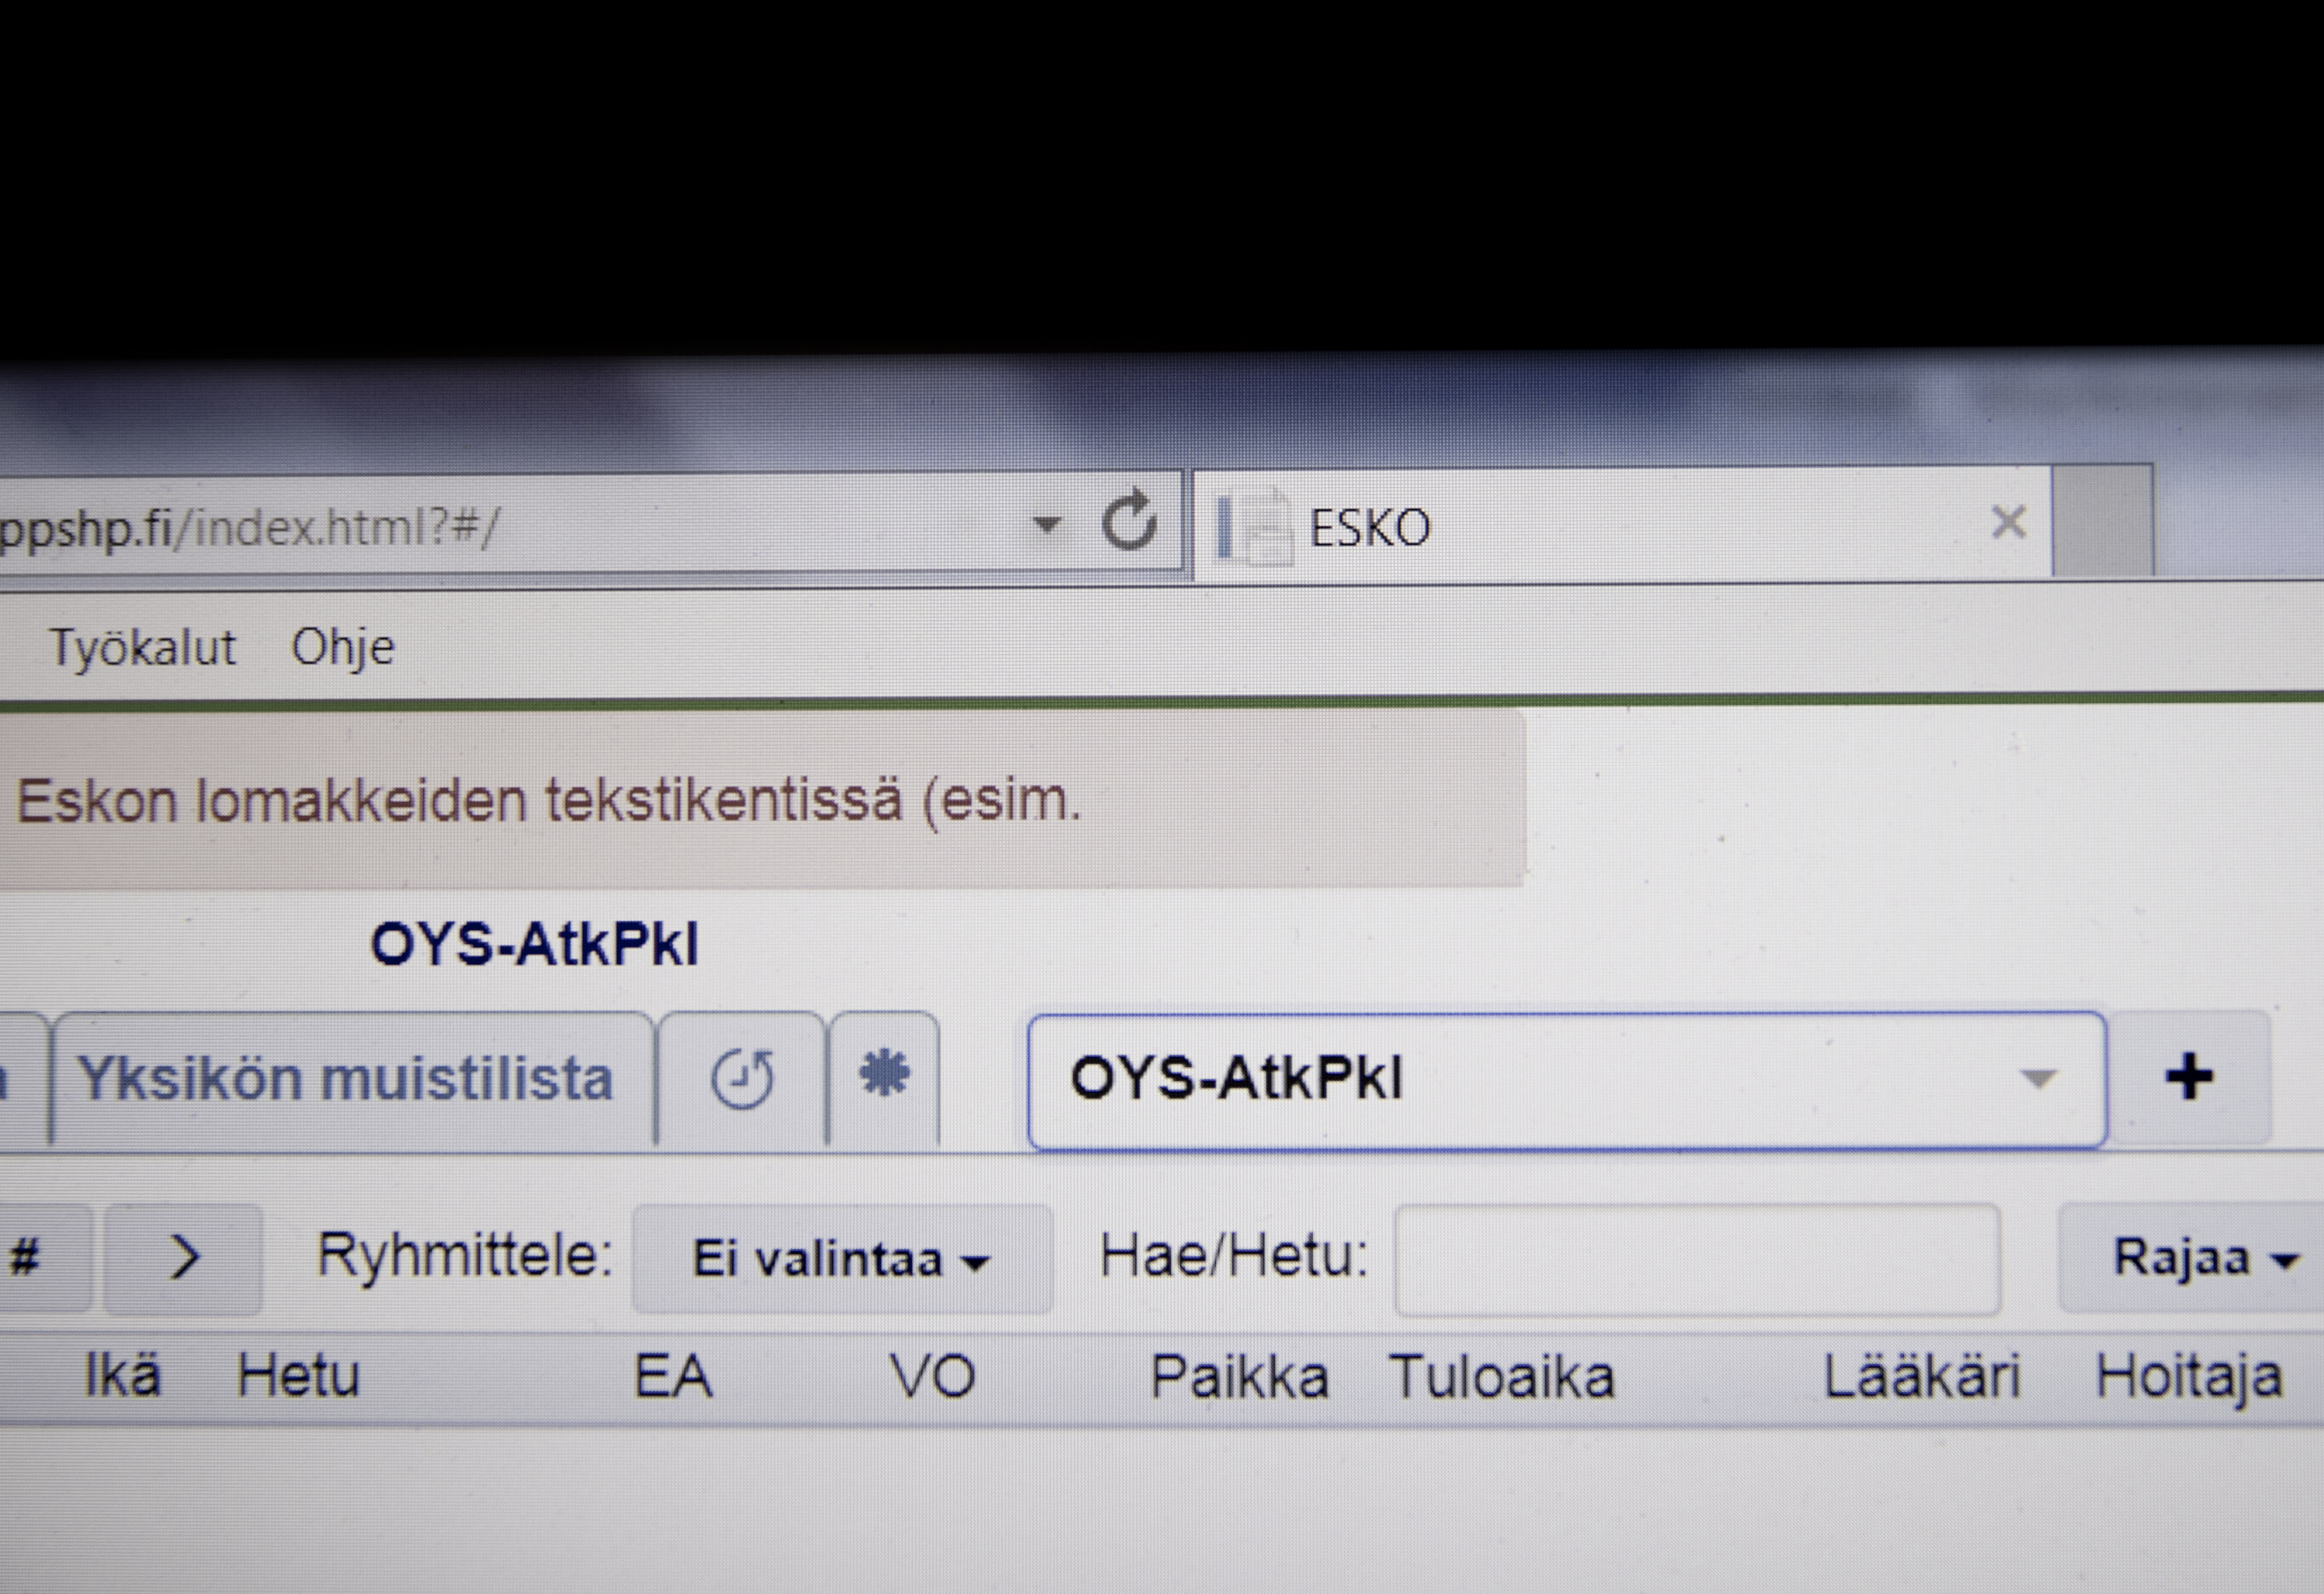Click the Ryhmittele: label
The width and height of the screenshot is (2324, 1594).
tap(465, 1255)
